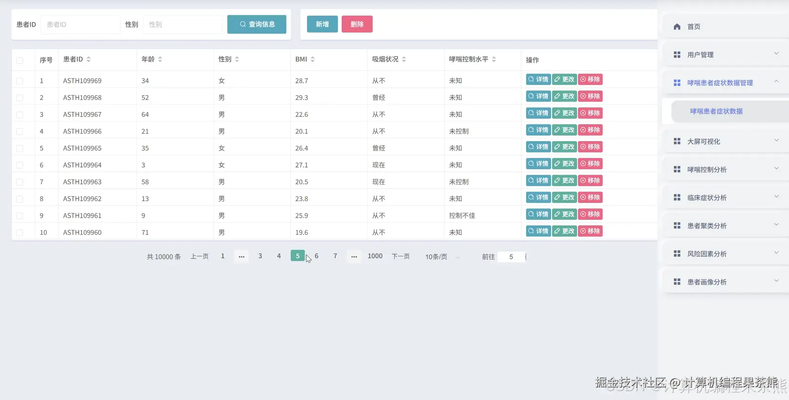Click the 查询信息 search button
The height and width of the screenshot is (400, 789).
click(x=257, y=24)
